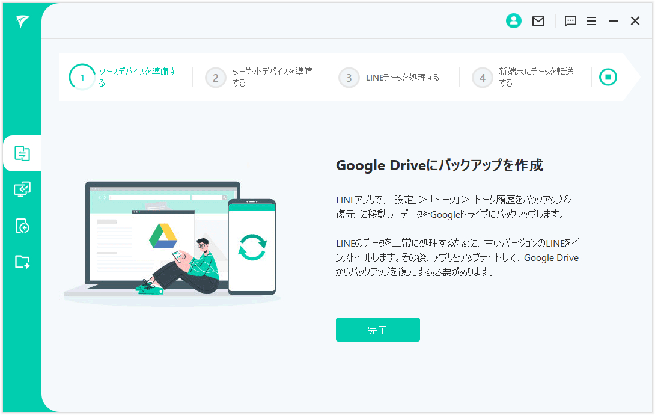Image resolution: width=655 pixels, height=415 pixels.
Task: Click the app logo in the sidebar
Action: click(x=22, y=22)
